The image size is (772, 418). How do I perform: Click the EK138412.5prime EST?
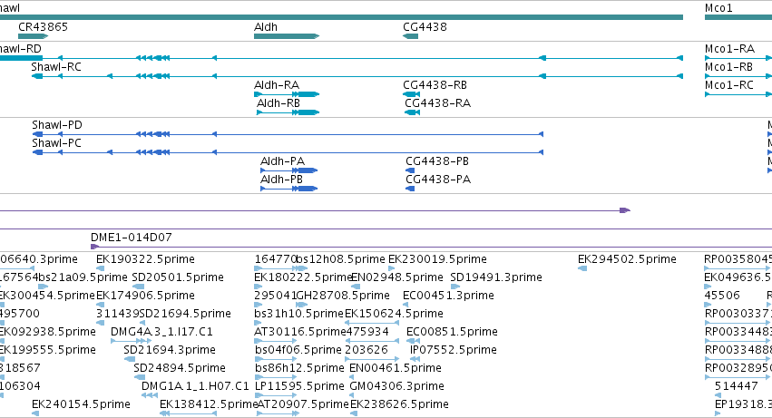(209, 404)
